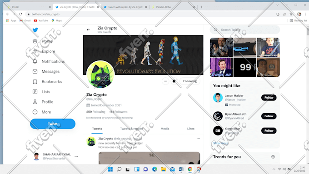Open Bookmarks in the sidebar
Viewport: 309px width, 174px height.
pos(47,82)
